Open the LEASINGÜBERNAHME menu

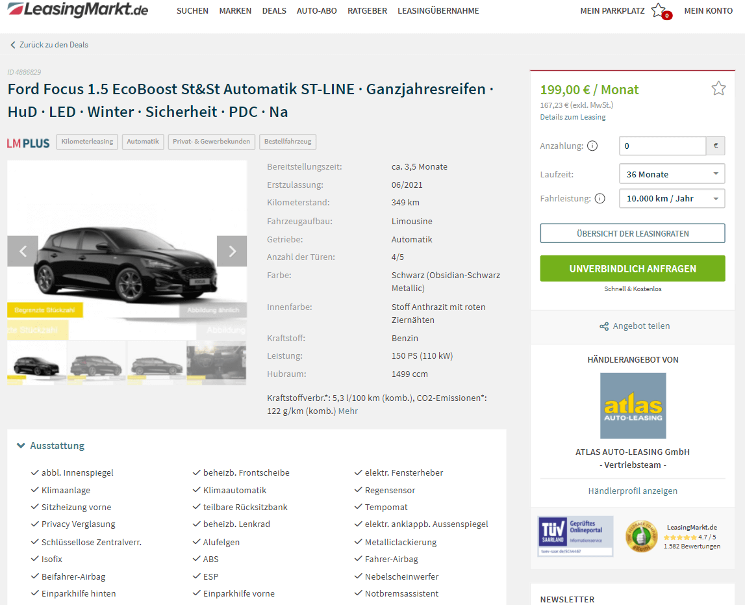(438, 11)
